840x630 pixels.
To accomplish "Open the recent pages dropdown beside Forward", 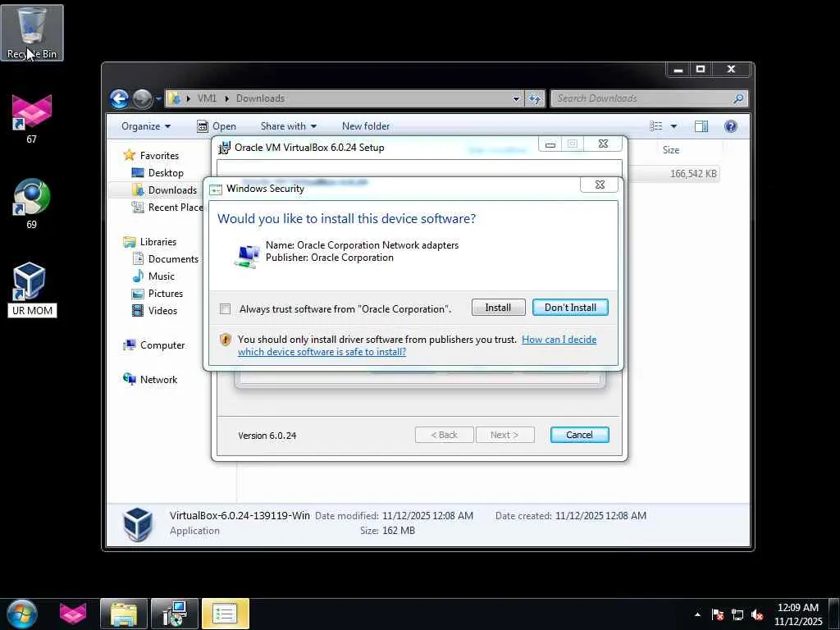I will click(x=158, y=99).
